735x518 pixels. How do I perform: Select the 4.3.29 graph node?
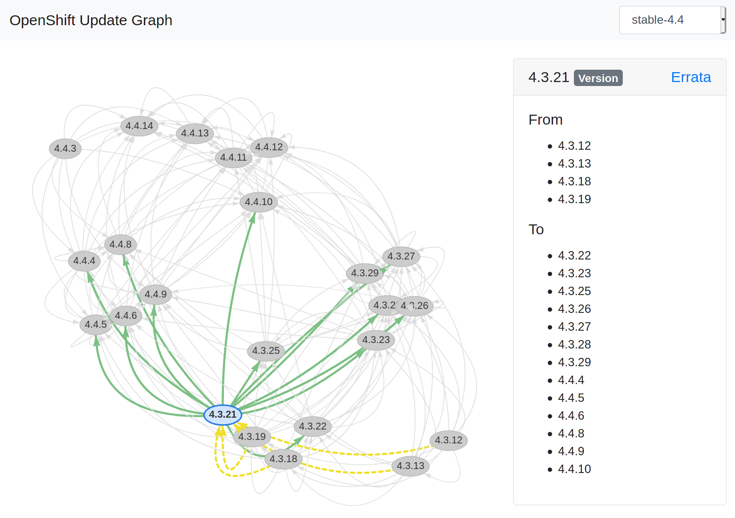click(x=365, y=273)
